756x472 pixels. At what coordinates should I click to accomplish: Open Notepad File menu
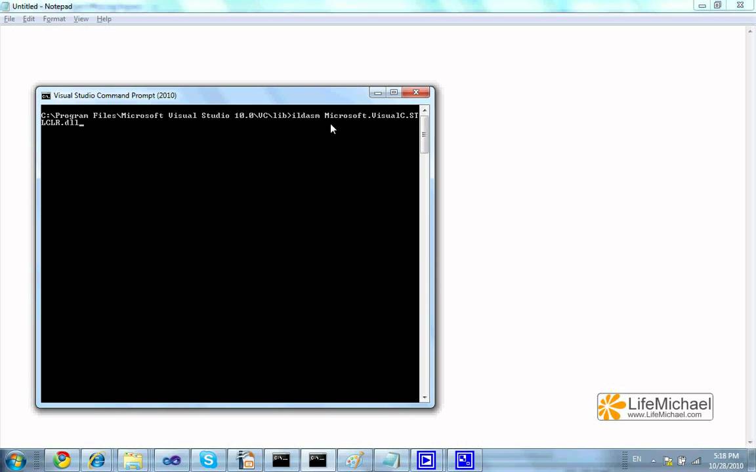(x=9, y=19)
